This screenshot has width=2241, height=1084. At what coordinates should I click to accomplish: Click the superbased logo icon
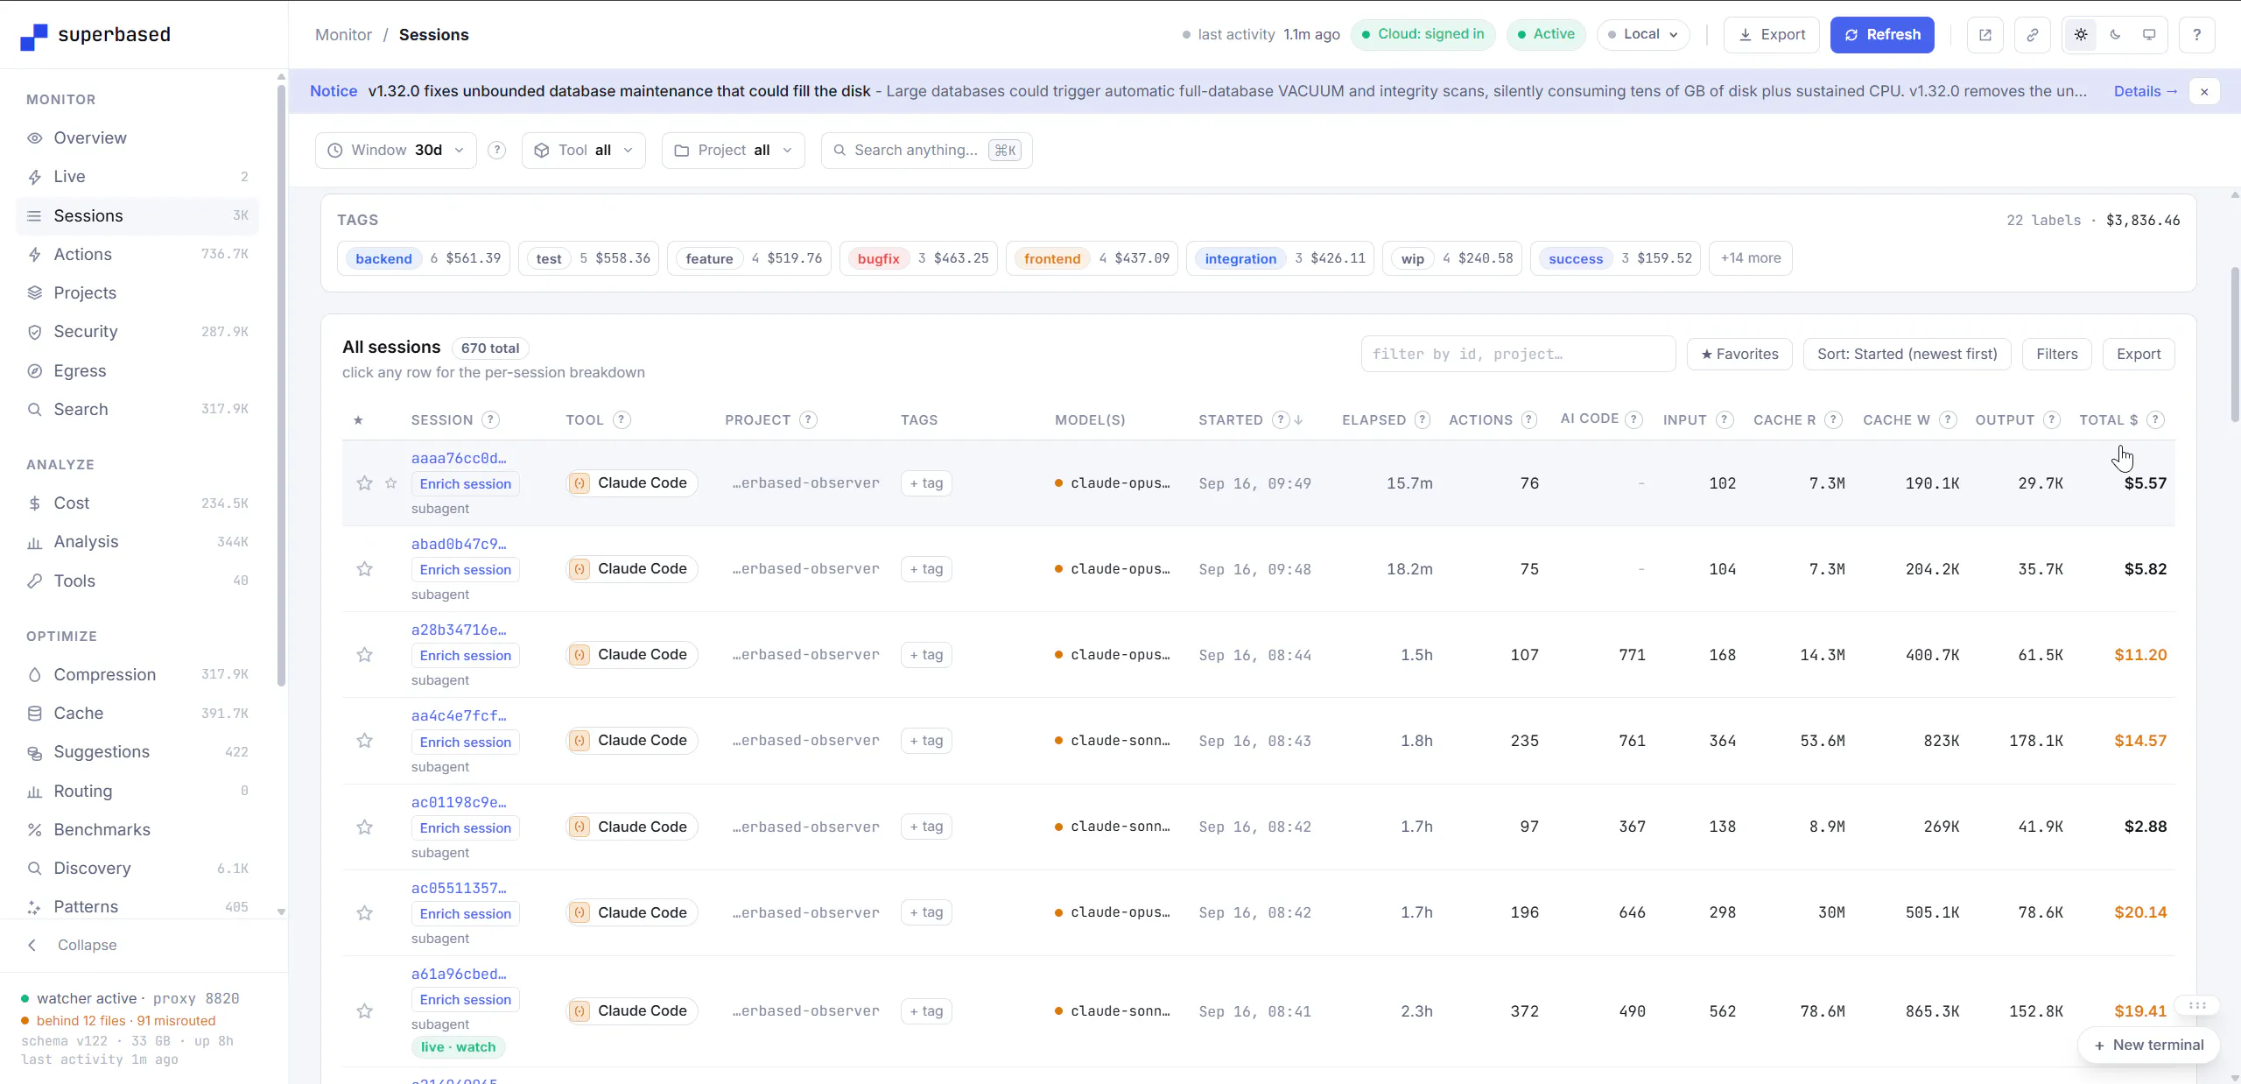click(33, 37)
